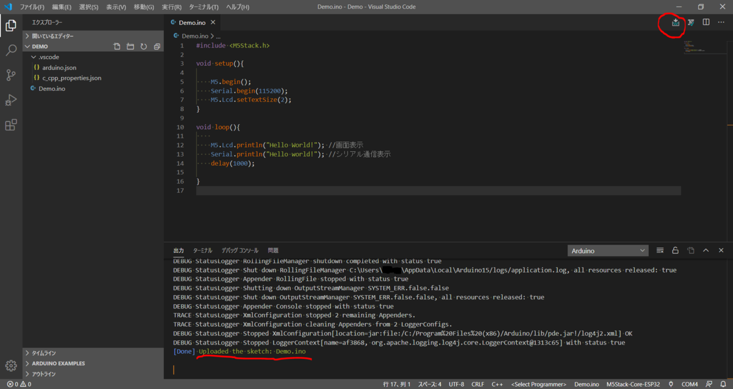Split the editor to the right
This screenshot has width=733, height=389.
point(706,23)
